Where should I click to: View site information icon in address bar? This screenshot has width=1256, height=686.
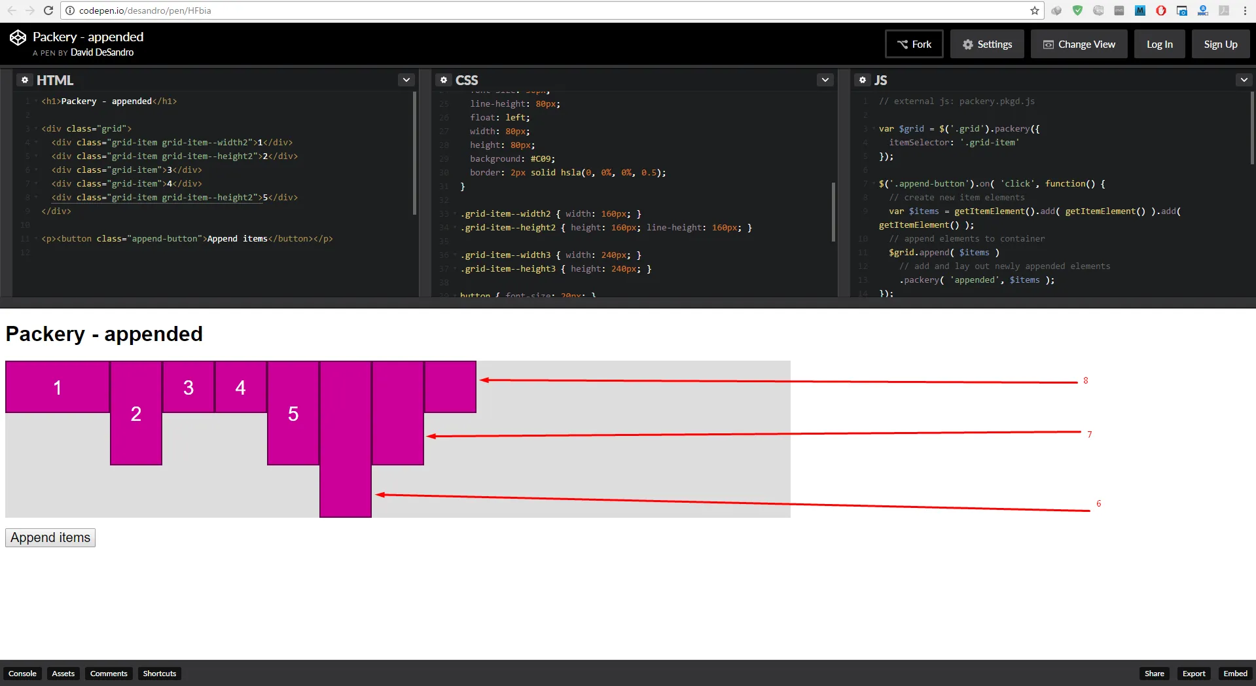point(70,10)
